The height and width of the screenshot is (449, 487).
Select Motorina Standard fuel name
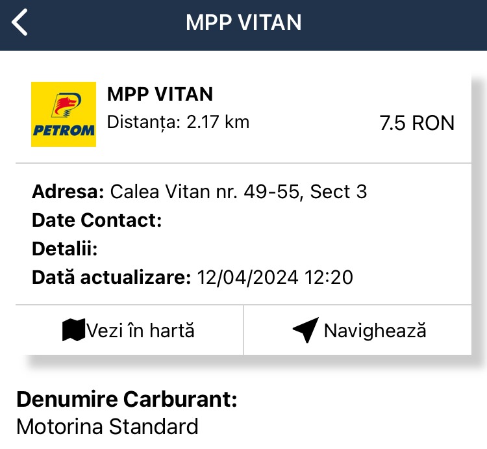click(107, 426)
